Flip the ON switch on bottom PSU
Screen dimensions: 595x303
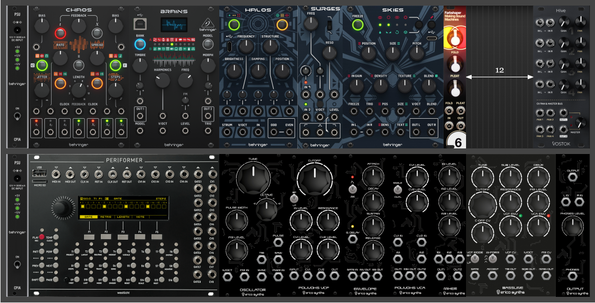[x=17, y=265]
